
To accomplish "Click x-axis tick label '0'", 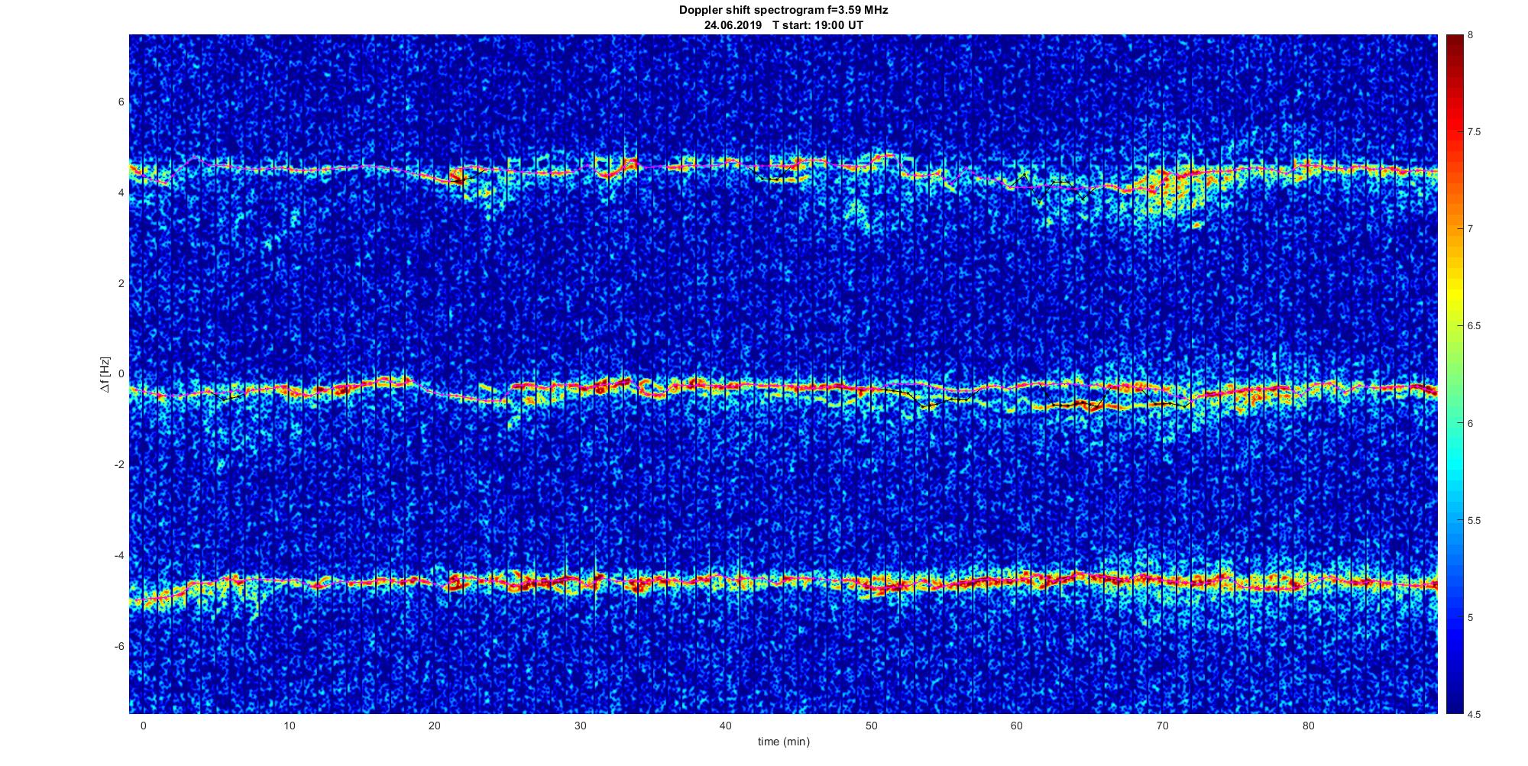I will 143,726.
